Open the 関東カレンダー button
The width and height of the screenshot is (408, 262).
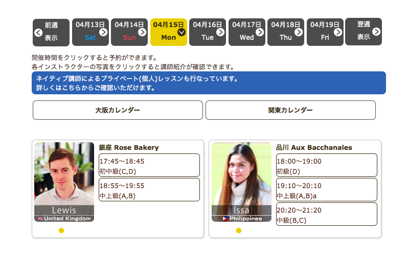[x=290, y=110]
